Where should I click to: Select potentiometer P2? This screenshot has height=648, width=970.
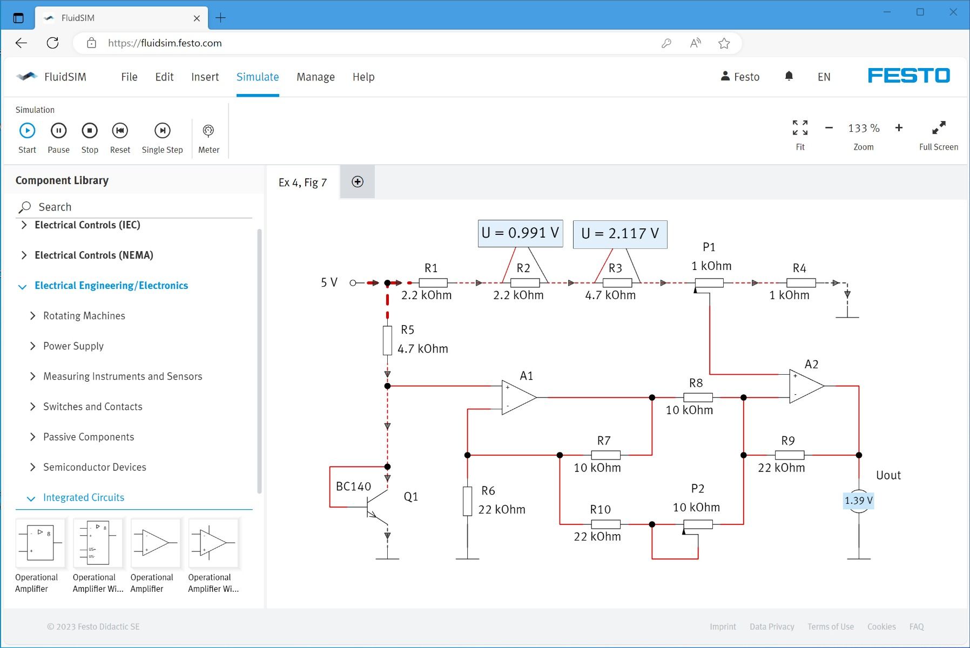click(698, 524)
